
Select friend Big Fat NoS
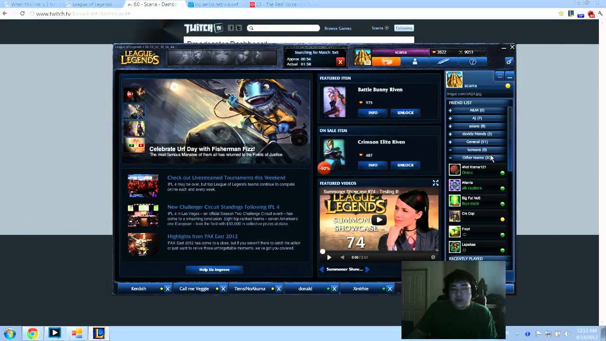coord(477,201)
